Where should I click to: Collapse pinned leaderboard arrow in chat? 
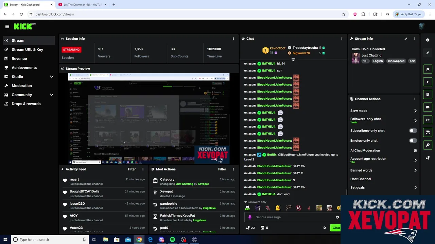pyautogui.click(x=293, y=60)
